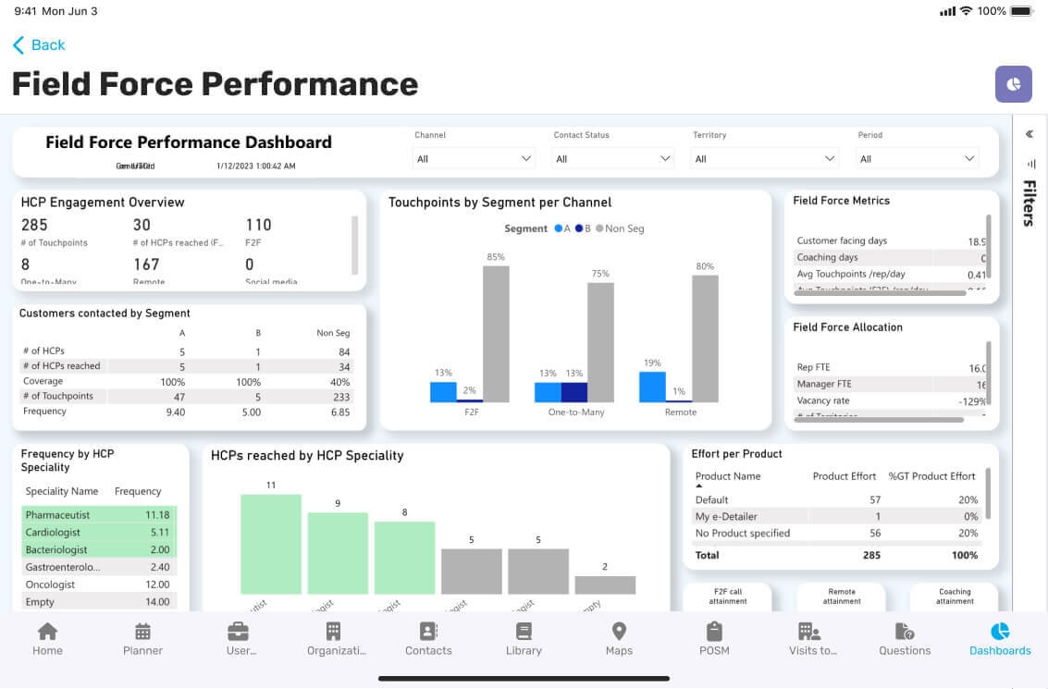Image resolution: width=1048 pixels, height=689 pixels.
Task: Toggle Segment A legend item
Action: click(562, 228)
